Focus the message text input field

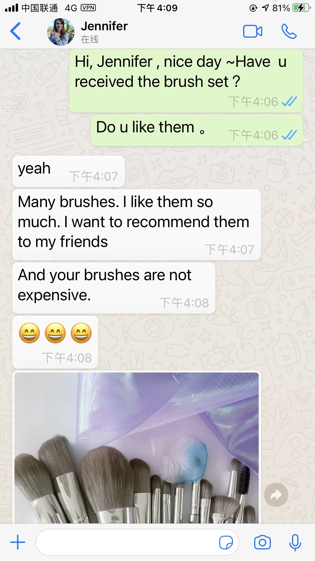[x=127, y=542]
